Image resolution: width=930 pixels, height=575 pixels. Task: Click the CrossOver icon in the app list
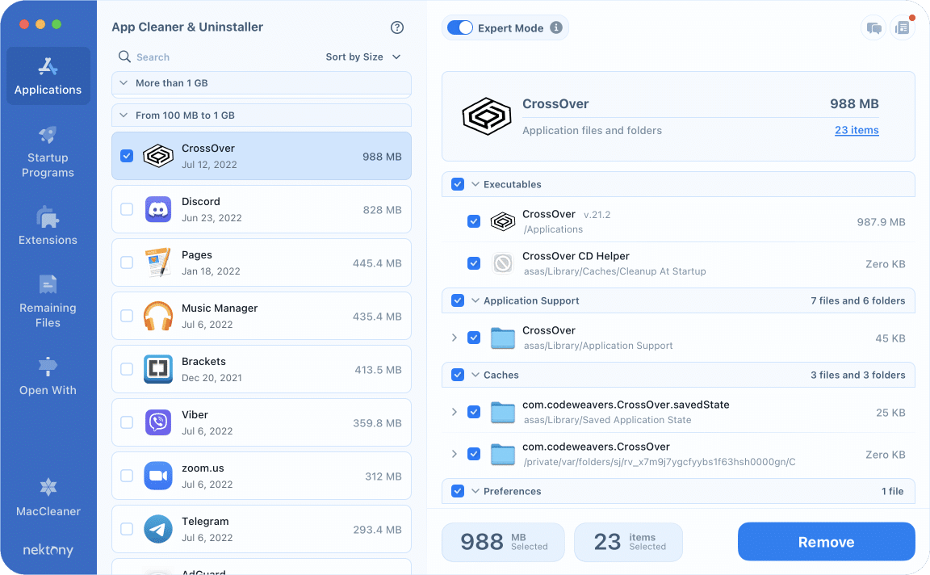[158, 156]
